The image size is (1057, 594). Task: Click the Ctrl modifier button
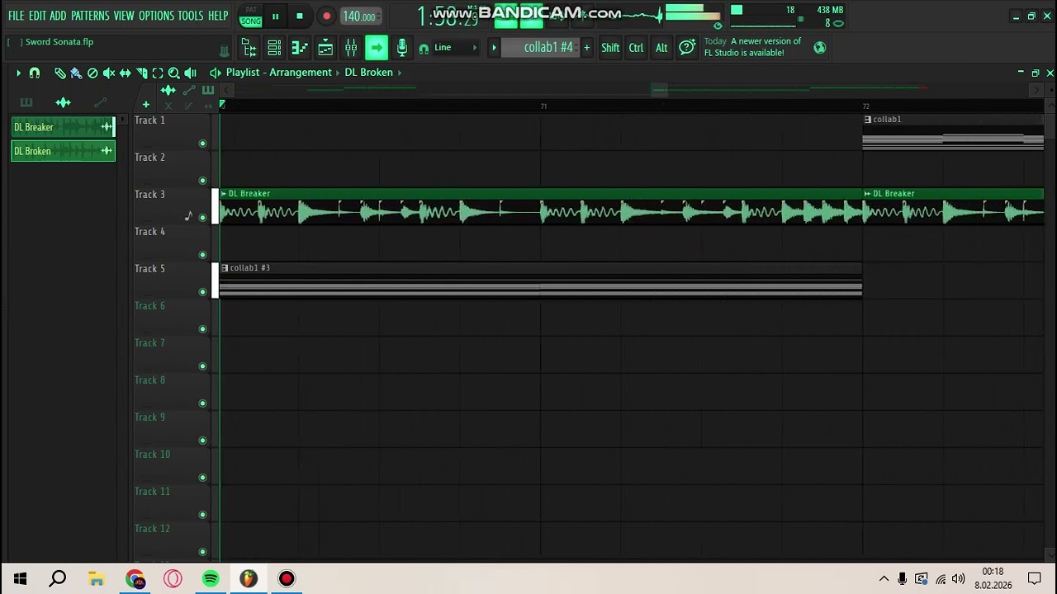click(636, 48)
